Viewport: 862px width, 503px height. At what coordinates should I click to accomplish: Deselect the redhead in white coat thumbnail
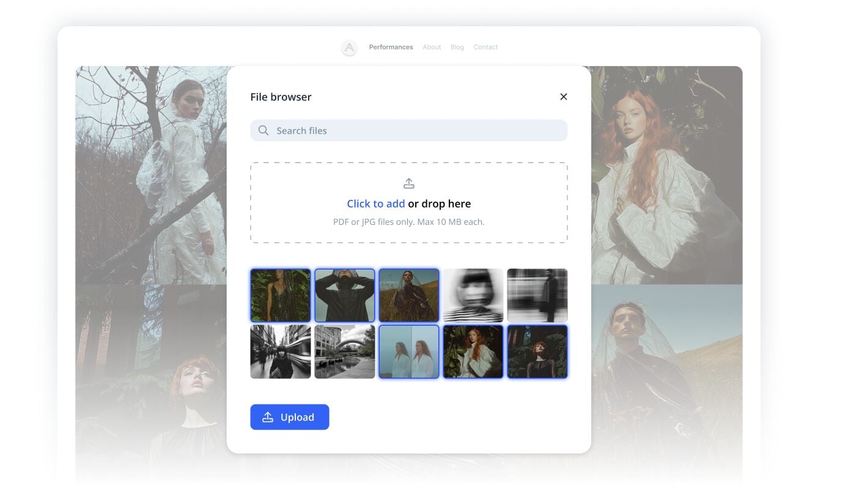click(x=473, y=352)
